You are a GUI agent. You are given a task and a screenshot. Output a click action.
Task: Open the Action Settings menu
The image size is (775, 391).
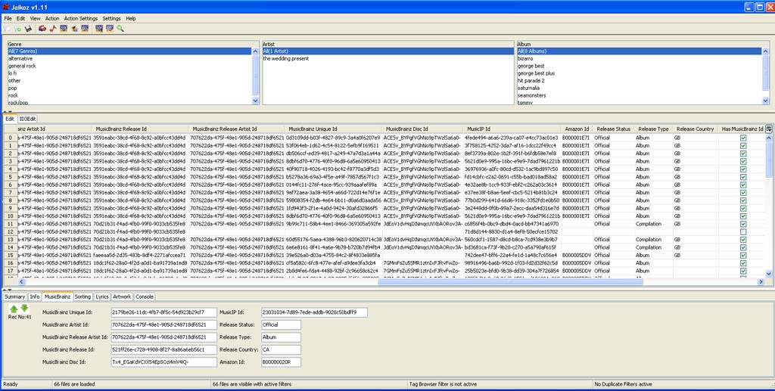coord(80,18)
